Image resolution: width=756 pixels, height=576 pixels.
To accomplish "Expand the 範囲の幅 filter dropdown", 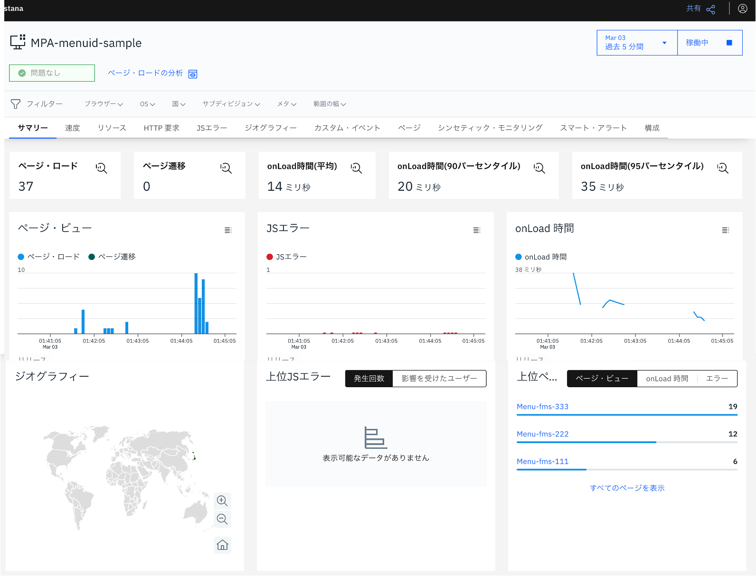I will point(330,104).
